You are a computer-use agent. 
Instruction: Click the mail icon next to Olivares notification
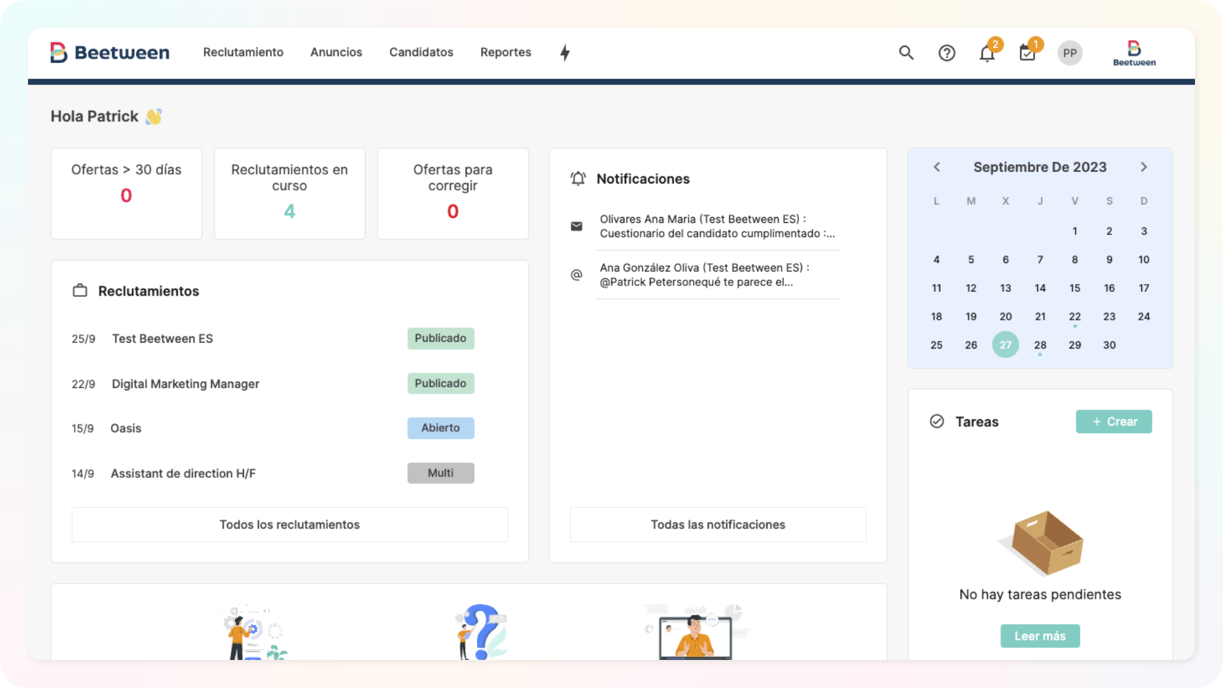576,226
